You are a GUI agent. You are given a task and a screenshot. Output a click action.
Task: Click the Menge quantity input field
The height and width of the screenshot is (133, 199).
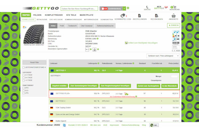174,76
